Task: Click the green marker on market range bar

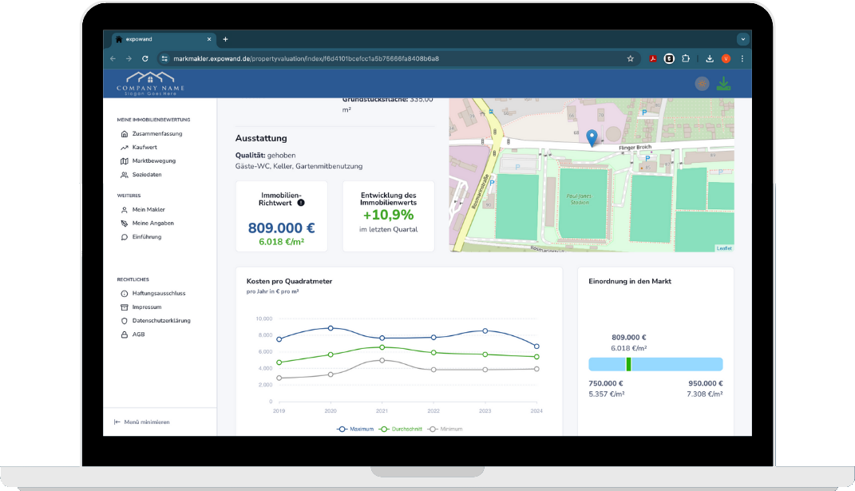Action: (x=629, y=364)
